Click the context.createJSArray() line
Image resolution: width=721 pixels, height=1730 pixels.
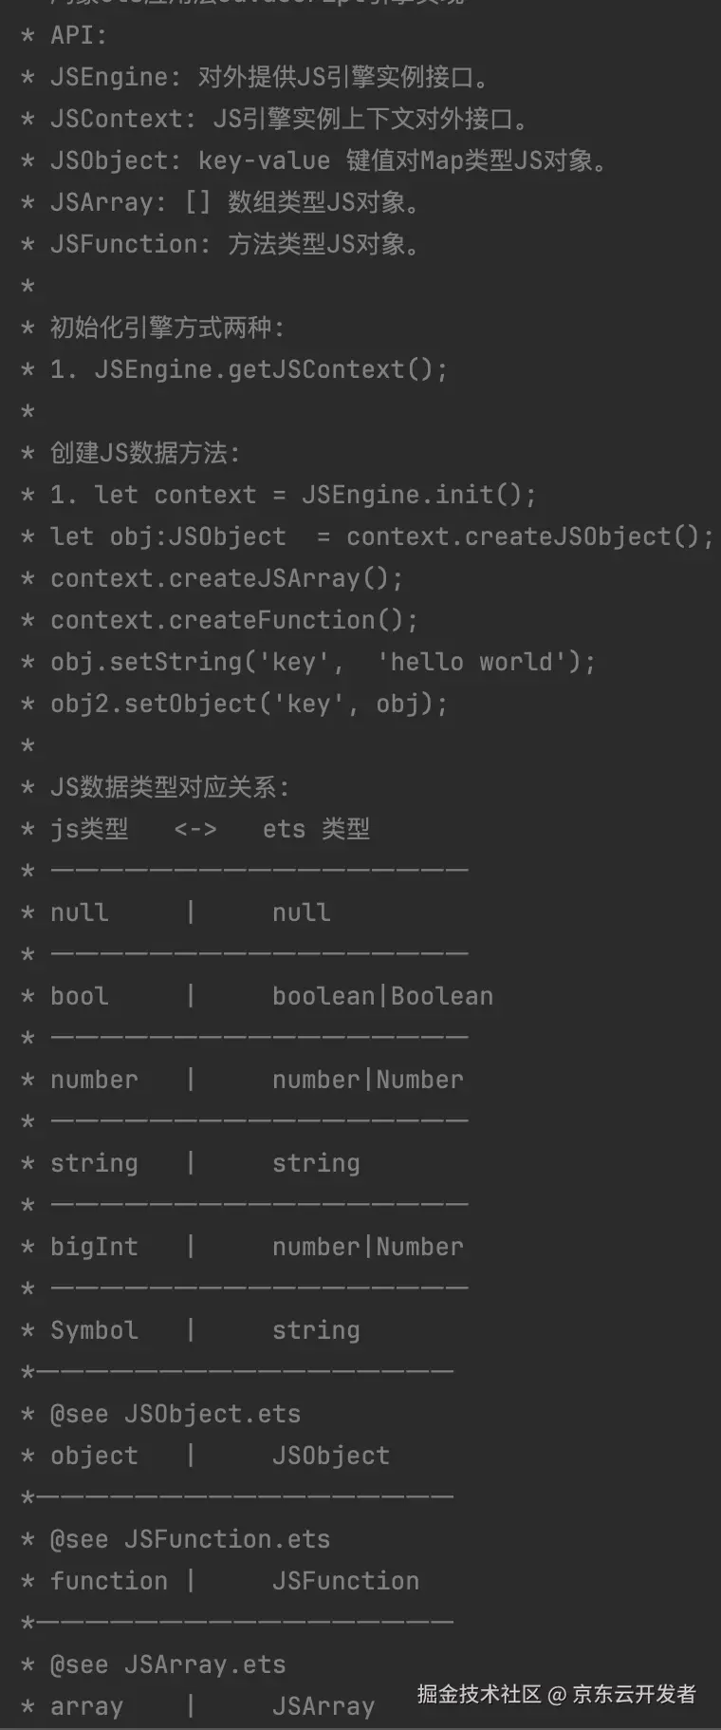coord(227,578)
